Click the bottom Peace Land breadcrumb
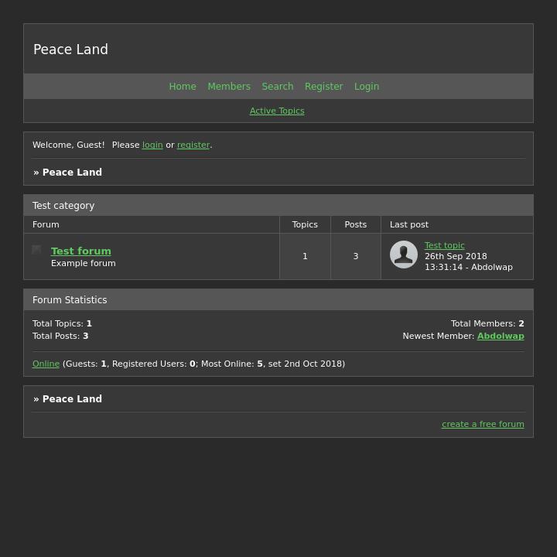557x557 pixels. coord(72,399)
